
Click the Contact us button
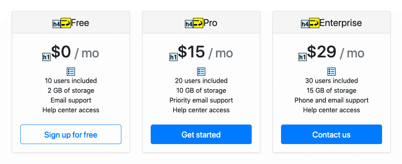332,134
